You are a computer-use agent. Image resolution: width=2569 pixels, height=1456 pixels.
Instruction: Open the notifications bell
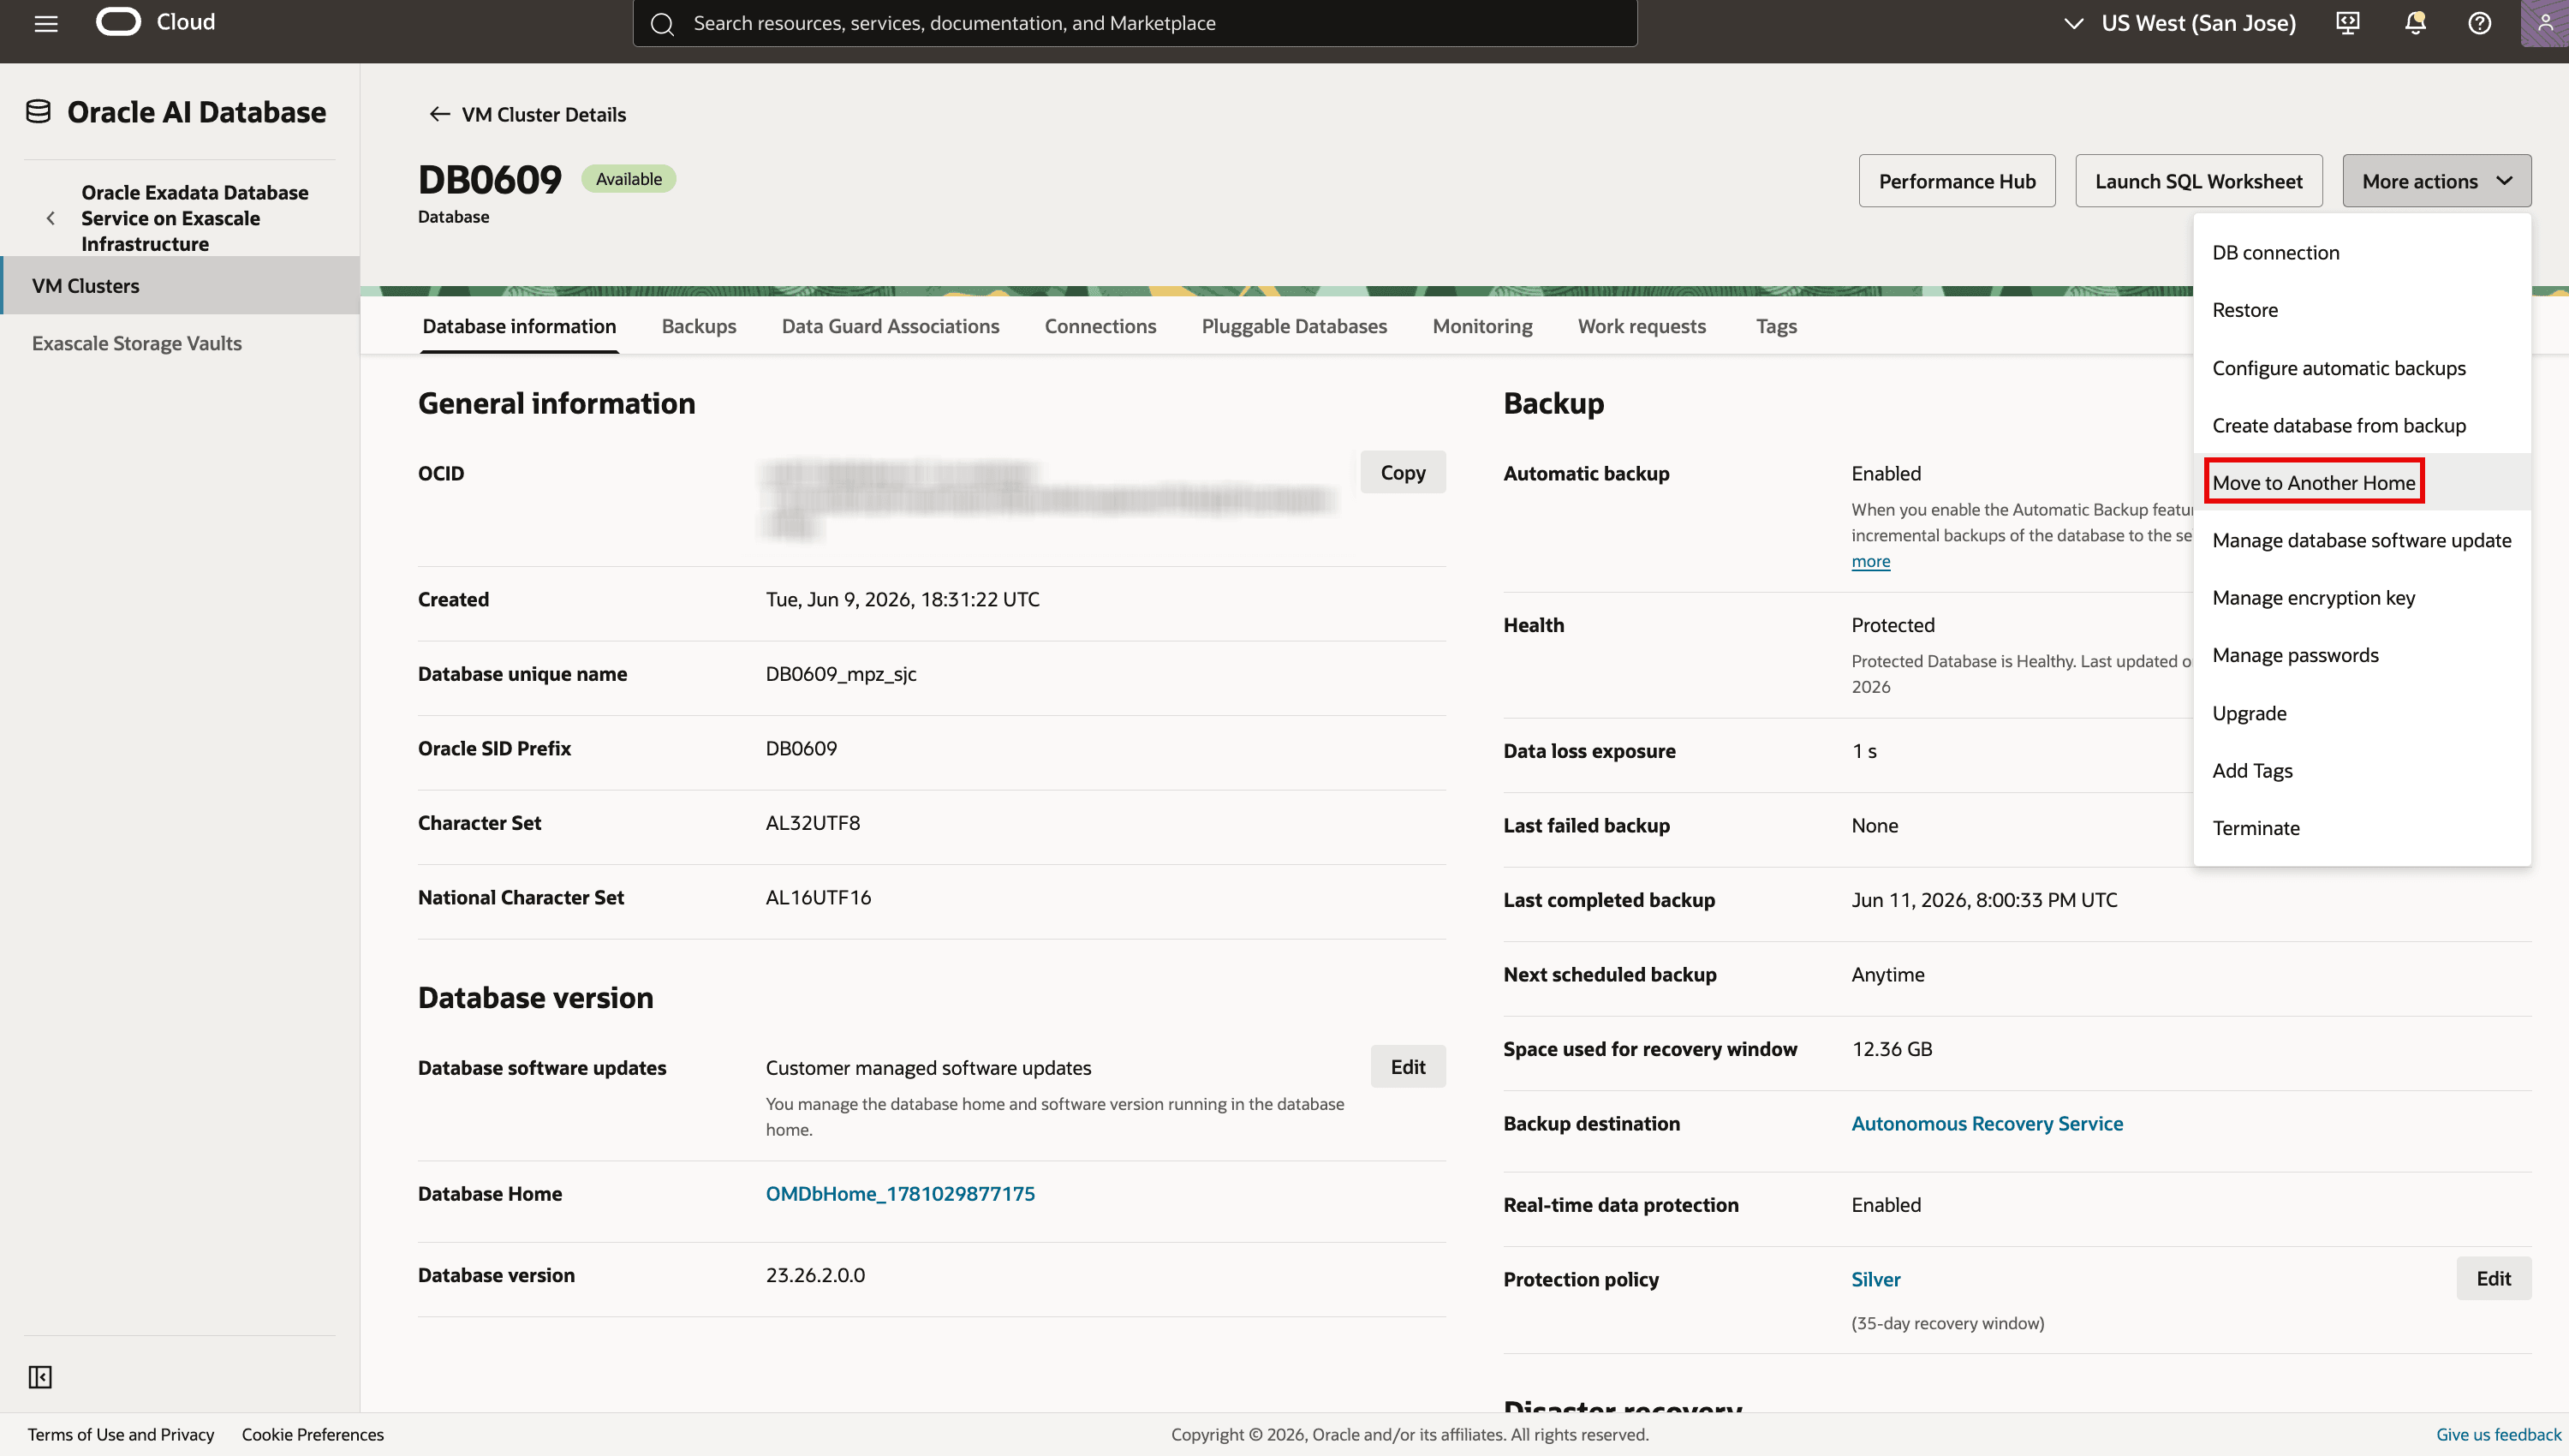pyautogui.click(x=2415, y=23)
